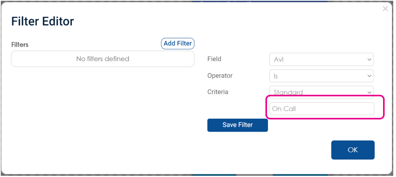Open the Criteria dropdown showing Standard
Image resolution: width=396 pixels, height=177 pixels.
(x=322, y=92)
